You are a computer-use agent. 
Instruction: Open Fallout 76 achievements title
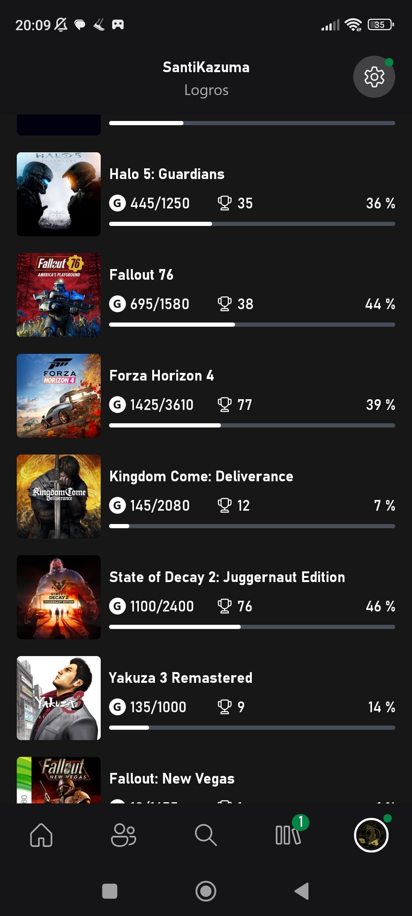click(141, 275)
